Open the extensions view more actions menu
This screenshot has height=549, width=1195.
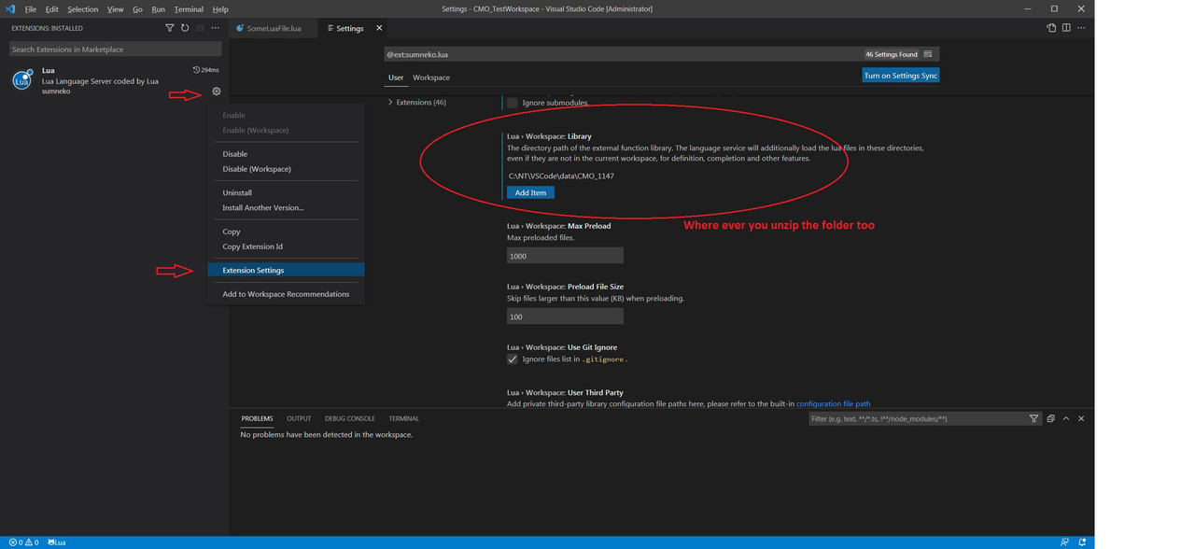216,28
